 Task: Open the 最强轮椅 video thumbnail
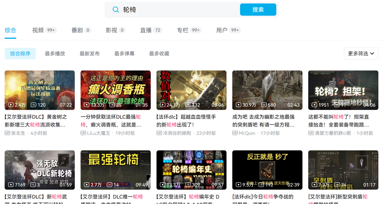pos(116,170)
